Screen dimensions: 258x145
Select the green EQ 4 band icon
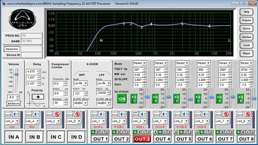198,98
